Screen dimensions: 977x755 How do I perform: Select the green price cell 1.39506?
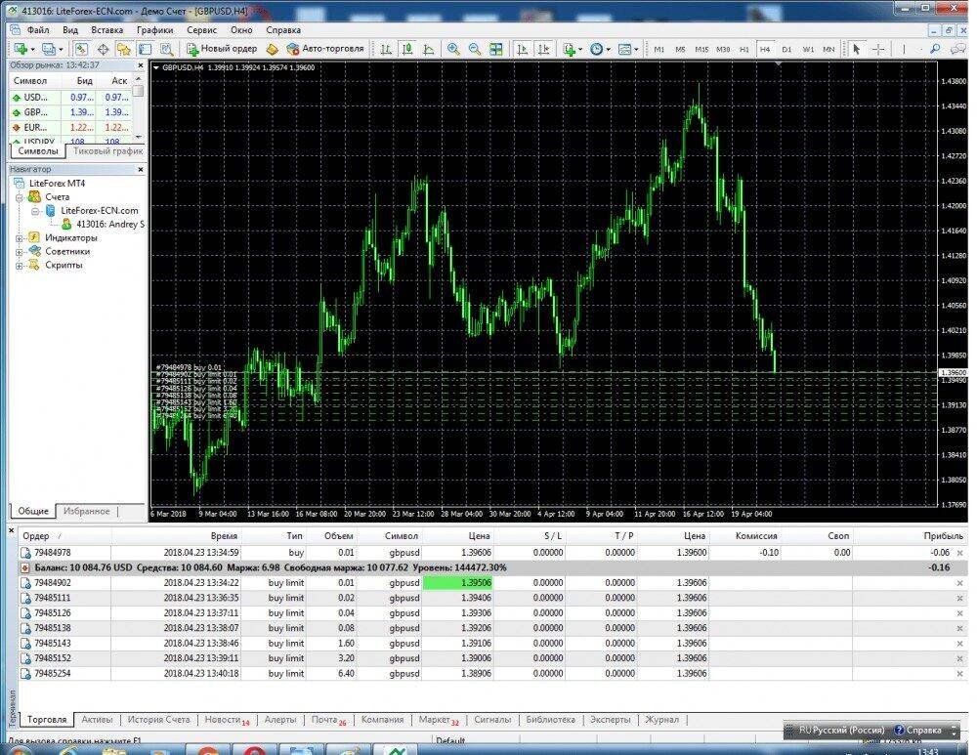pos(457,583)
